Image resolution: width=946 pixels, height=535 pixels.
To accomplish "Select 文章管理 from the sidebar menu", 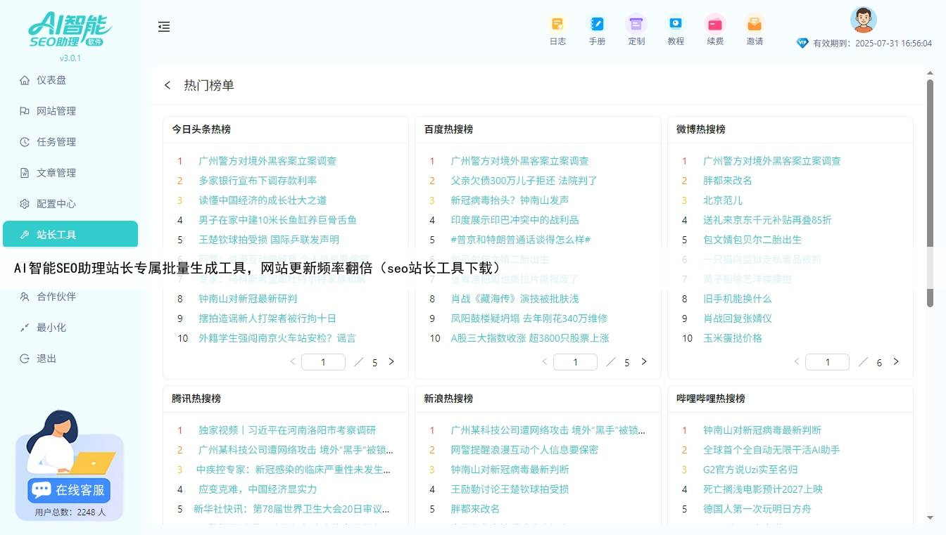I will tap(56, 173).
